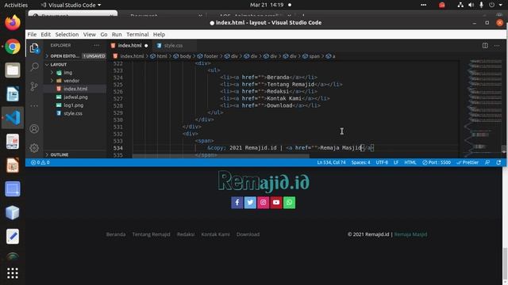Click Tentang Remajid footer link
The height and width of the screenshot is (285, 508).
click(151, 234)
